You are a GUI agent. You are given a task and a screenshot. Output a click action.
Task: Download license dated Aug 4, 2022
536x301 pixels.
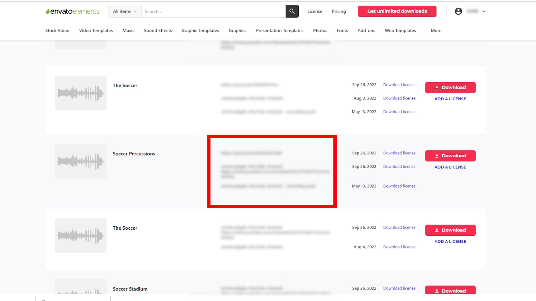(399, 247)
